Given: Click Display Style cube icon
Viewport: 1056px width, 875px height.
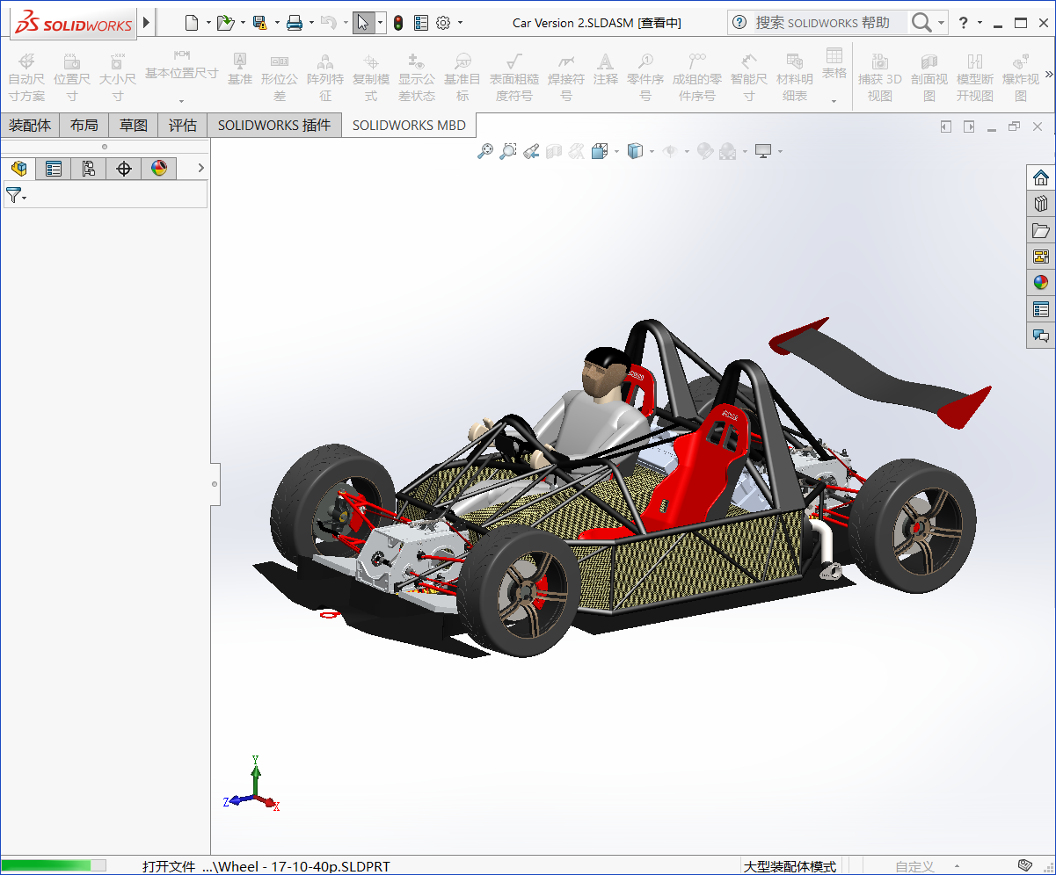Looking at the screenshot, I should 636,151.
